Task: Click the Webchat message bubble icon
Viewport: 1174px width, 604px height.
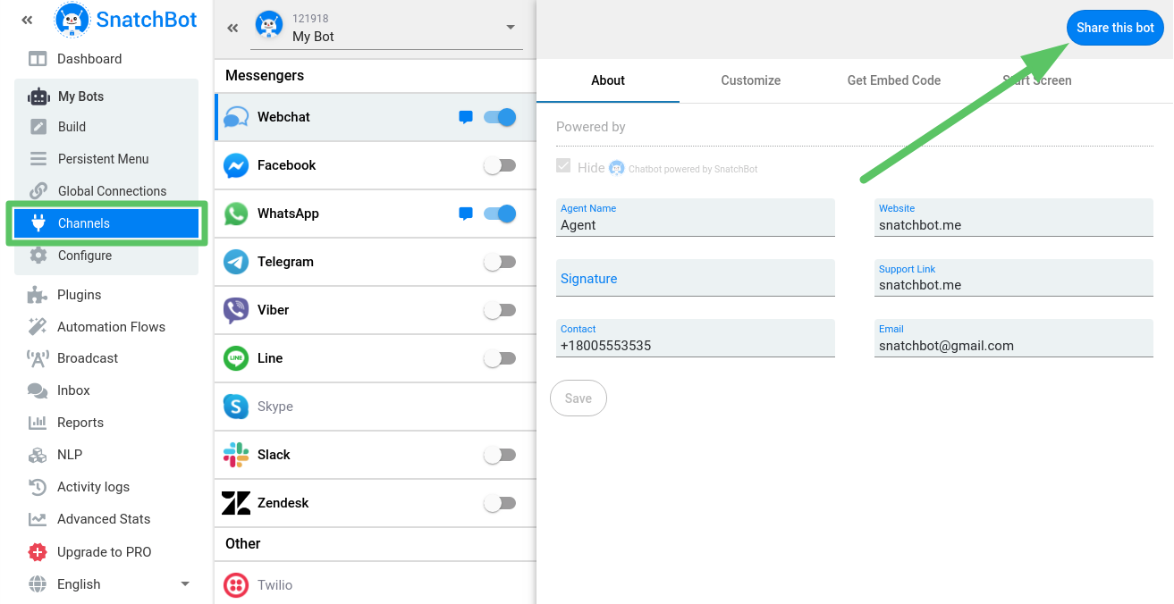Action: [465, 117]
